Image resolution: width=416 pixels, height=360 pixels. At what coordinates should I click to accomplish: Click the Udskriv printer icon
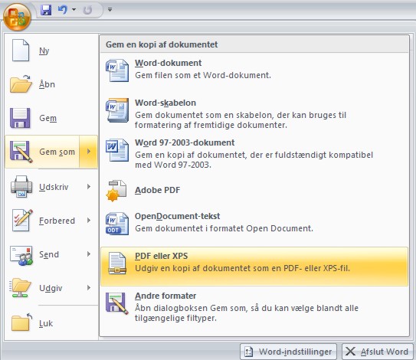pyautogui.click(x=21, y=186)
